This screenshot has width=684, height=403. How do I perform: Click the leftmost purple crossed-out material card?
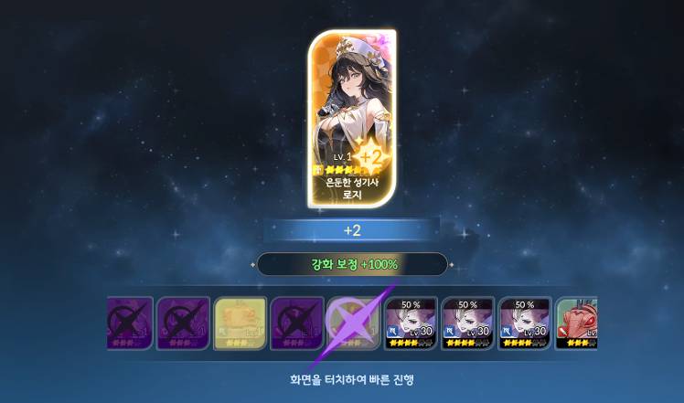point(130,323)
